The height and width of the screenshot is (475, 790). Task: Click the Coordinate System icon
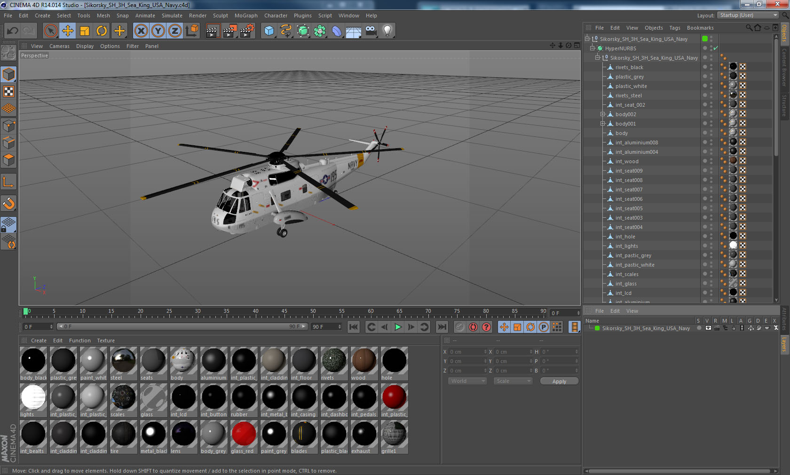pos(192,31)
